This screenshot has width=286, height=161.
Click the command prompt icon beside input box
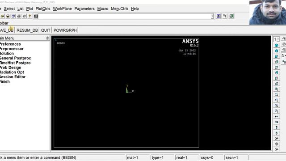click(x=36, y=16)
